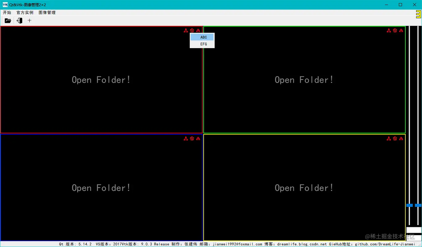The width and height of the screenshot is (422, 247).
Task: Click 'Open Folder!' text in yellow-bordered pane
Action: pos(304,188)
